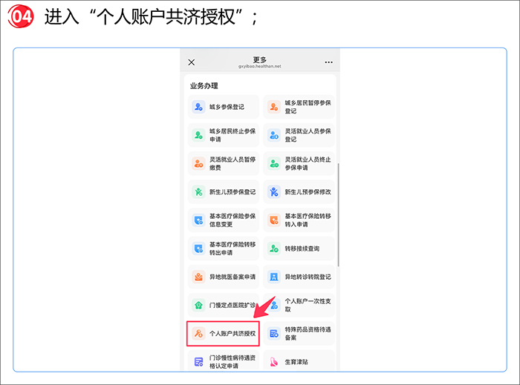The width and height of the screenshot is (520, 385).
Task: Select 基本医疗保险转移转入申请
Action: coord(299,220)
